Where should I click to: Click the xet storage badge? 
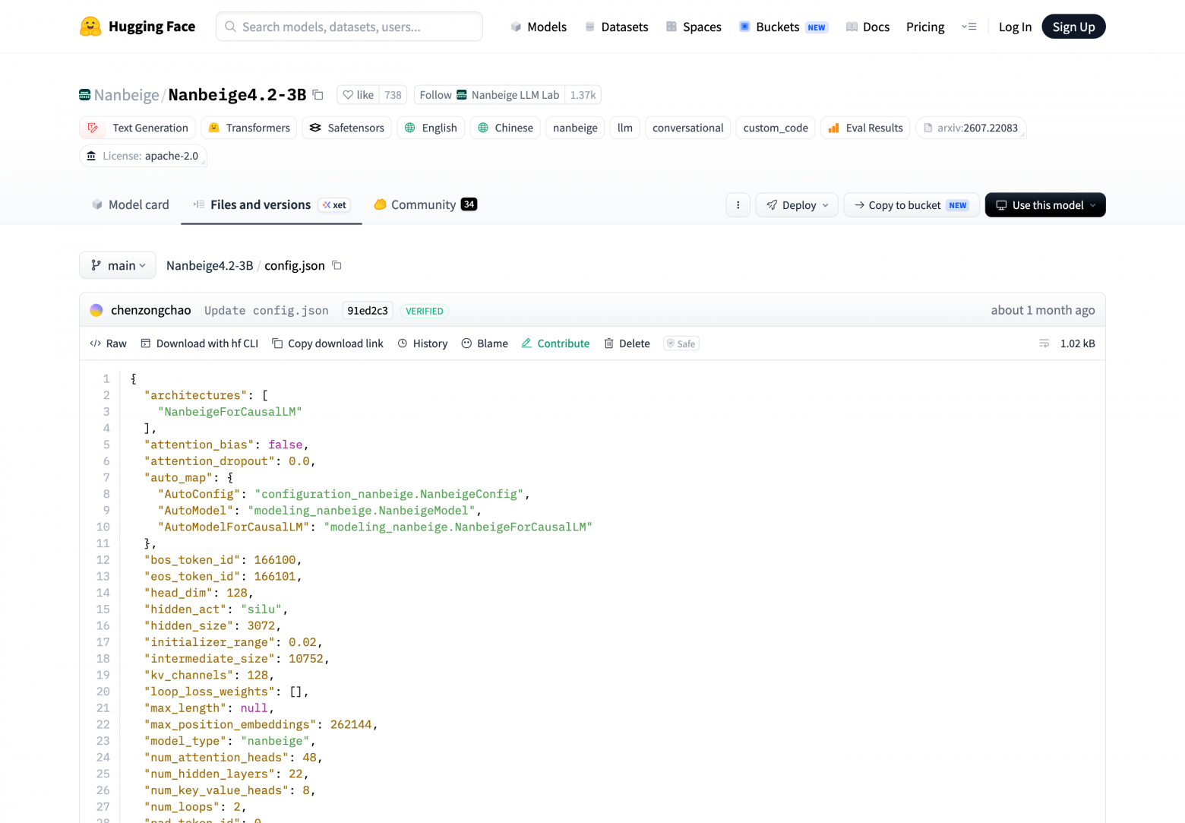(x=334, y=205)
